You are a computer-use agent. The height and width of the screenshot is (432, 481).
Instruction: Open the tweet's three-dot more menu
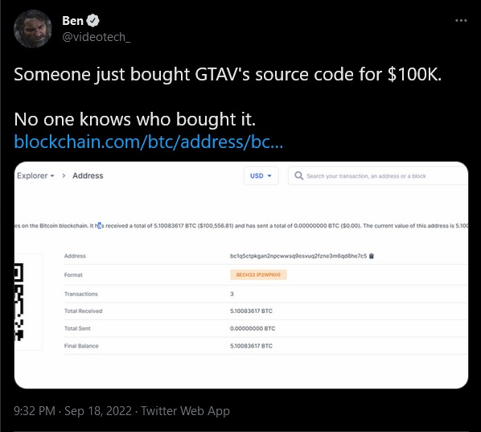coord(461,21)
